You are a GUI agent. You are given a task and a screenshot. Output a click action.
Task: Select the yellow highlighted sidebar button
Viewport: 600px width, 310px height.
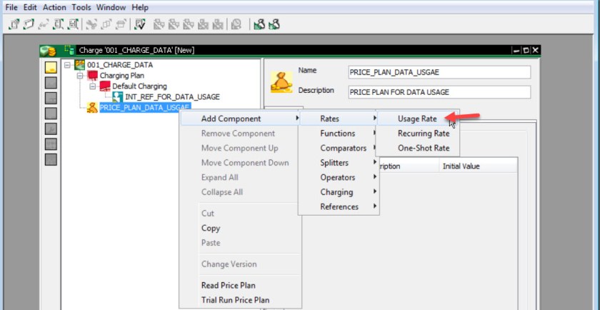[51, 68]
